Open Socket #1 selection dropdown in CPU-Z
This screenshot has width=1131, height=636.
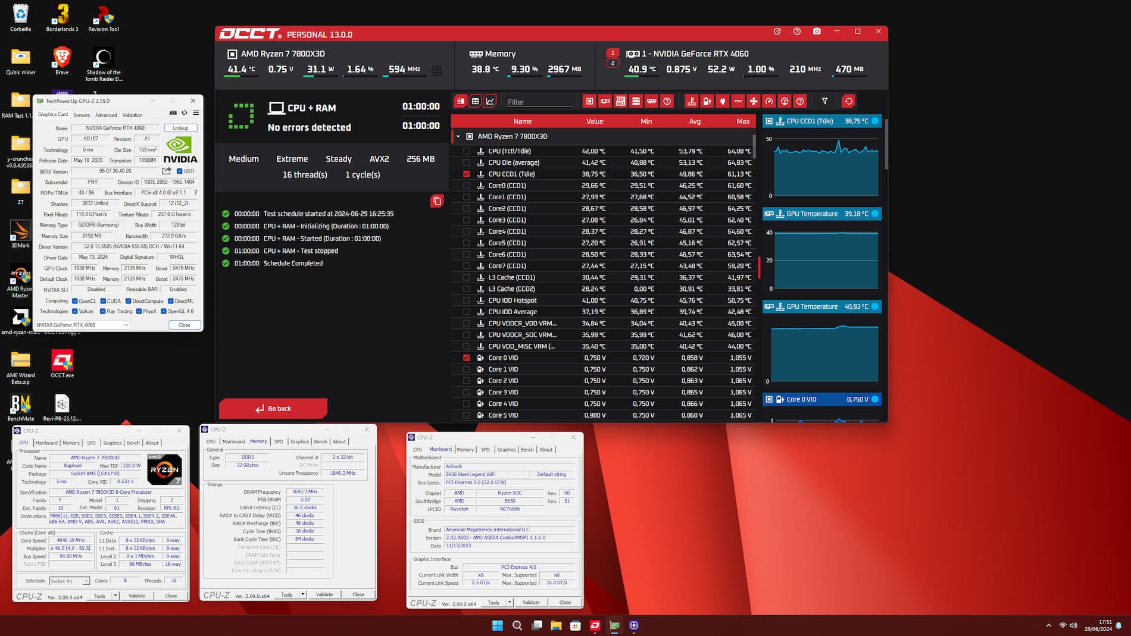[x=69, y=581]
